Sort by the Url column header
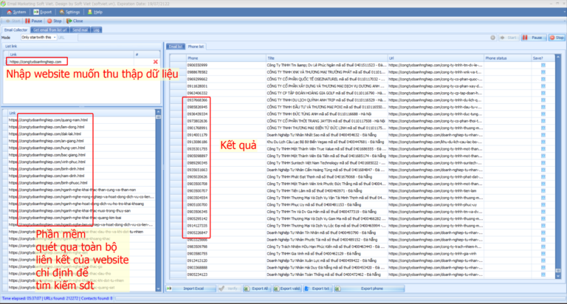 click(x=436, y=58)
